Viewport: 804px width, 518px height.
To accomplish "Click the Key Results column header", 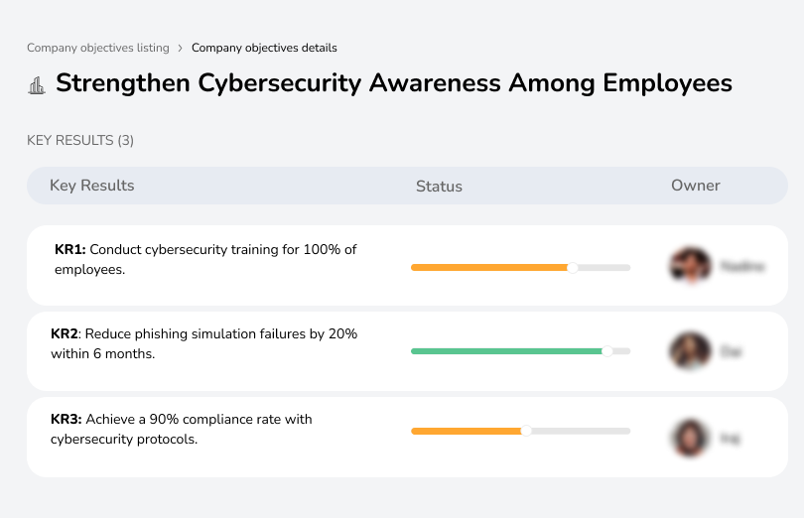I will (91, 186).
